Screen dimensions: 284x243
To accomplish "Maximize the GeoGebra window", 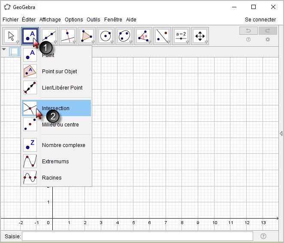I will coord(254,7).
